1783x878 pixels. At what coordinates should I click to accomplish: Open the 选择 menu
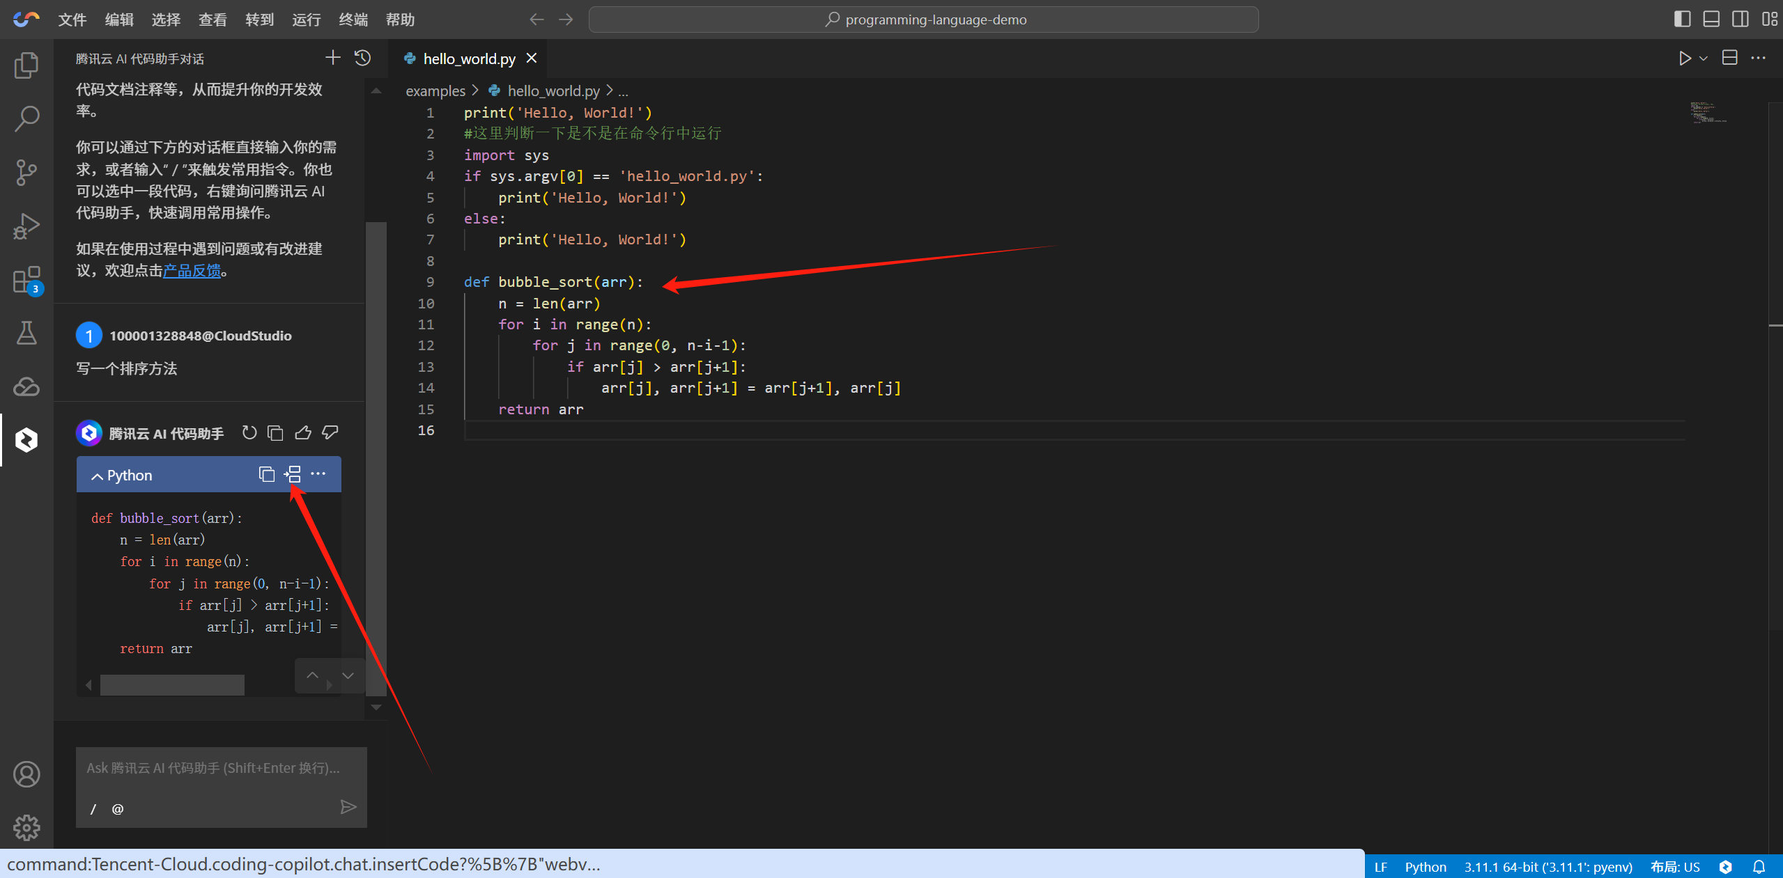coord(166,19)
